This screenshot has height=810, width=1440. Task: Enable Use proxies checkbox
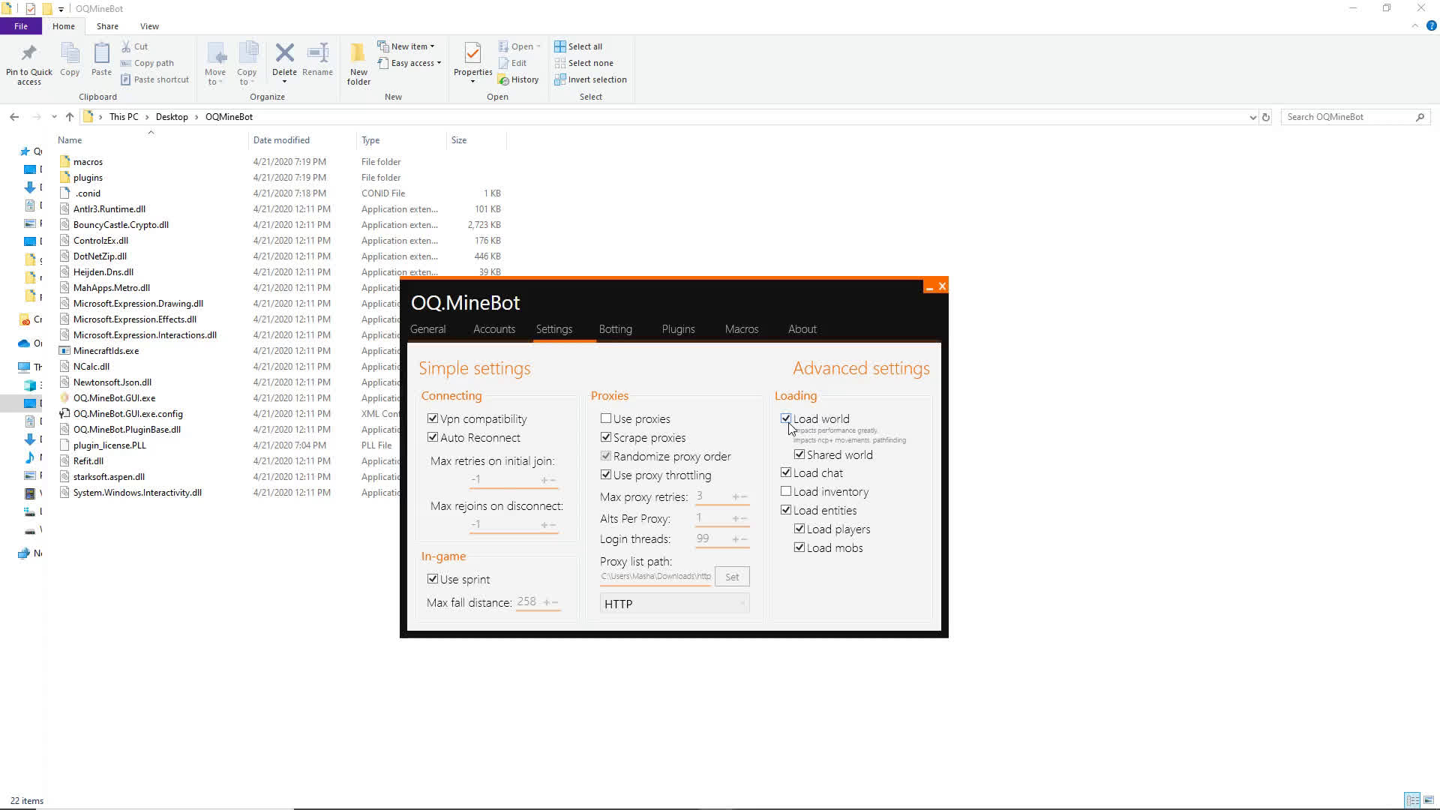[x=606, y=418]
